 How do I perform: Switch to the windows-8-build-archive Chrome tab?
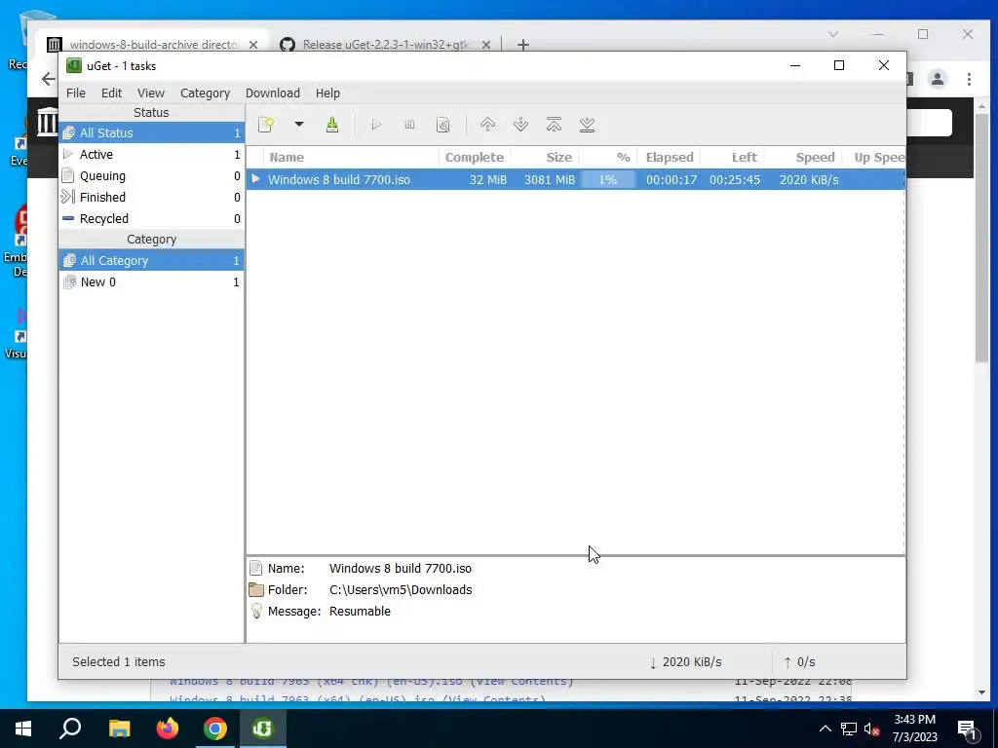(153, 45)
